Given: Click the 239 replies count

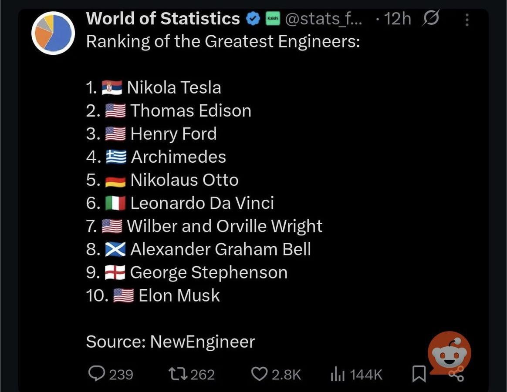Looking at the screenshot, I should tap(121, 375).
